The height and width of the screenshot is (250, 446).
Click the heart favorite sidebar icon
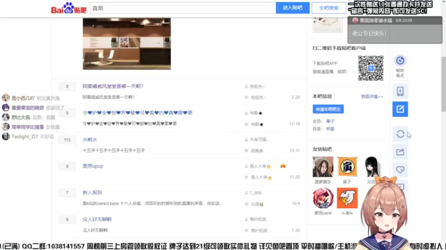[x=400, y=169]
